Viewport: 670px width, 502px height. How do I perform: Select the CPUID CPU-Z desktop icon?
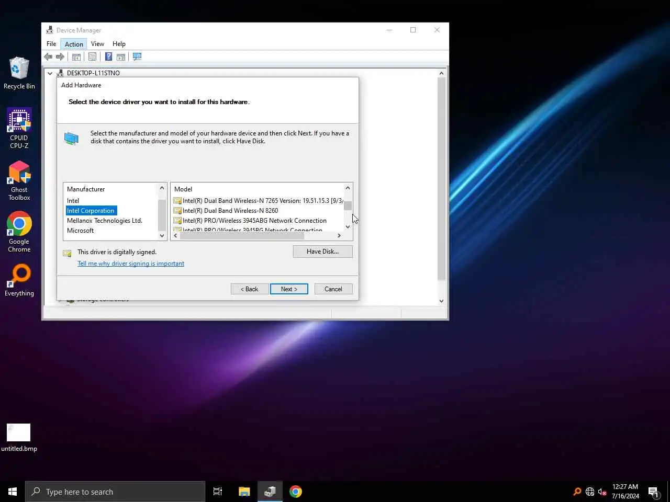(x=19, y=129)
